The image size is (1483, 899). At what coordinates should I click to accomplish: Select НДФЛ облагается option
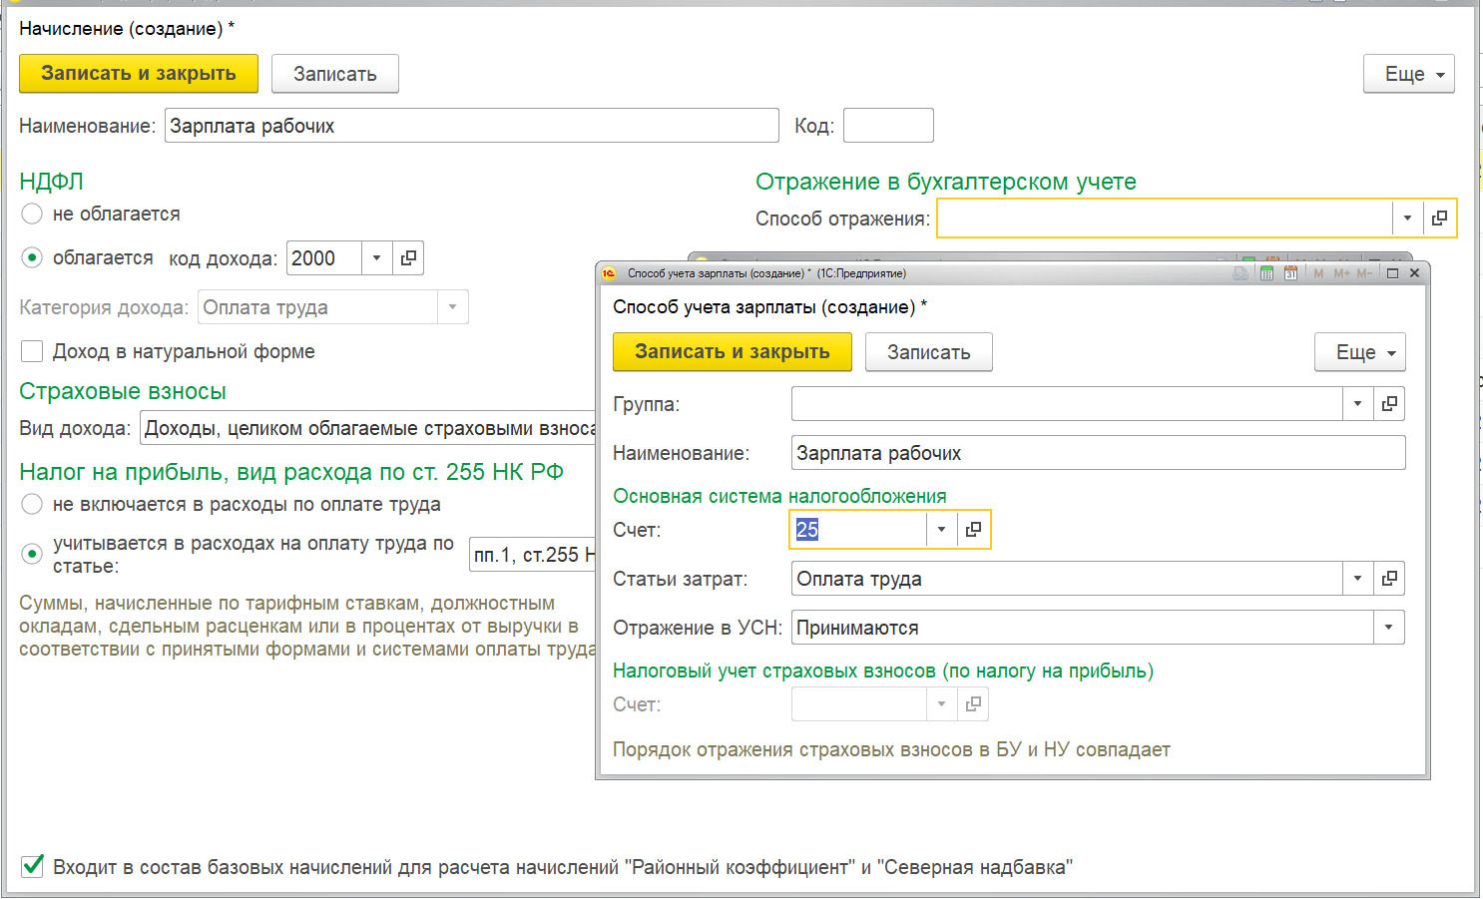32,257
